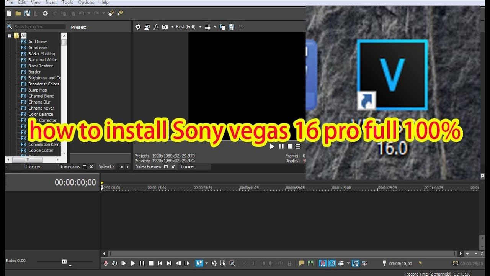Open the Options menu
The image size is (490, 276).
point(86,2)
